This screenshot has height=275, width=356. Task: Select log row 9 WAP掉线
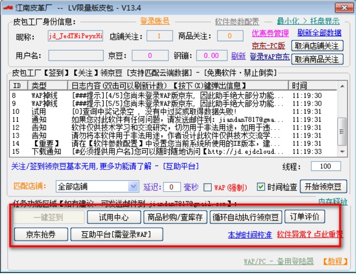pyautogui.click(x=173, y=104)
